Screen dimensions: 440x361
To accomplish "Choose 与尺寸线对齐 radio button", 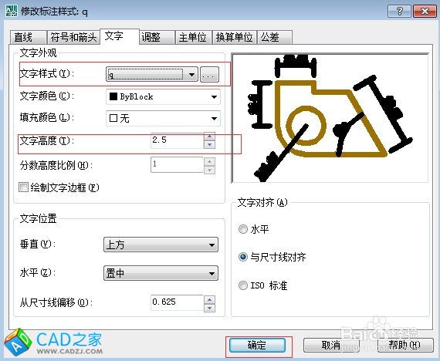I will click(242, 257).
